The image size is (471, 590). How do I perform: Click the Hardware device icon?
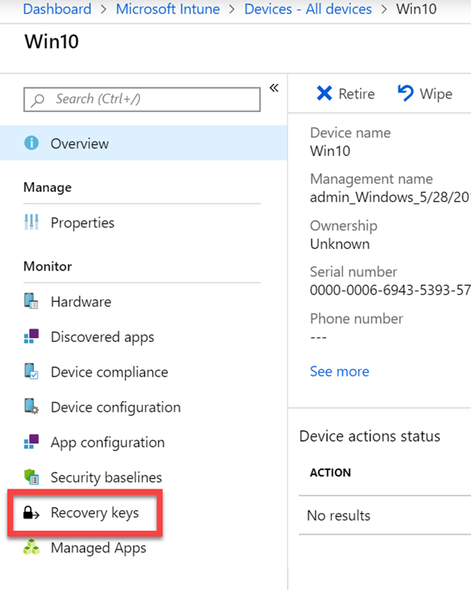click(x=32, y=302)
